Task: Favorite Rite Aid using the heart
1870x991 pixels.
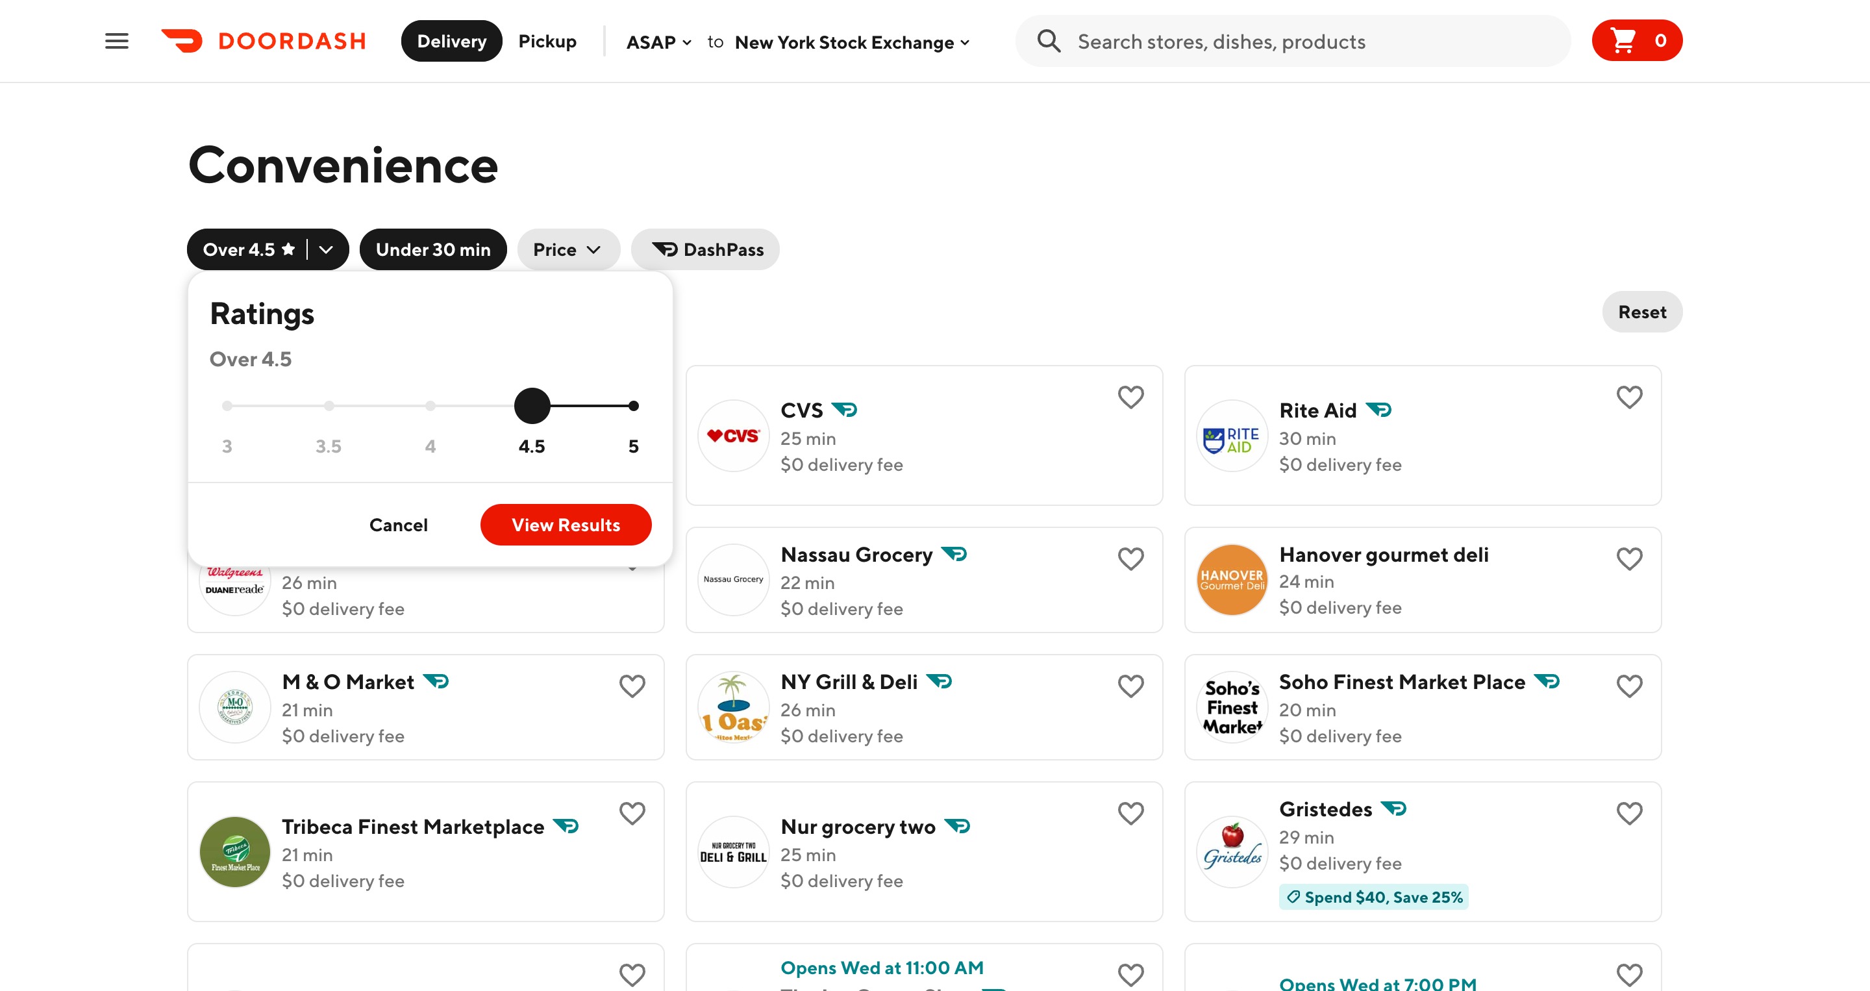Action: 1629,397
